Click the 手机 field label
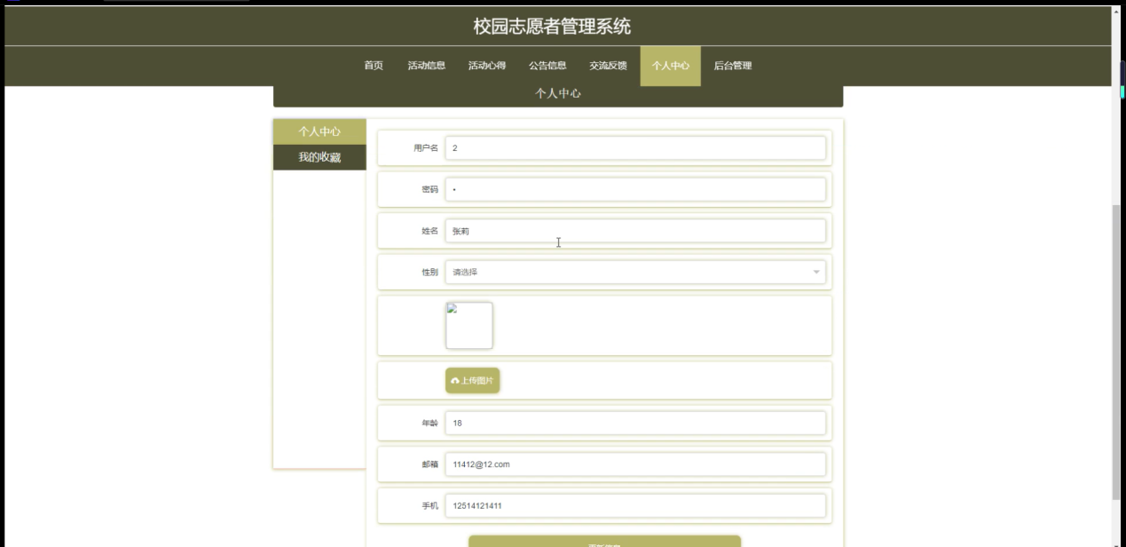 429,505
